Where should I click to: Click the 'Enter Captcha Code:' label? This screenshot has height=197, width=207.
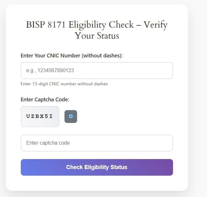tap(45, 99)
